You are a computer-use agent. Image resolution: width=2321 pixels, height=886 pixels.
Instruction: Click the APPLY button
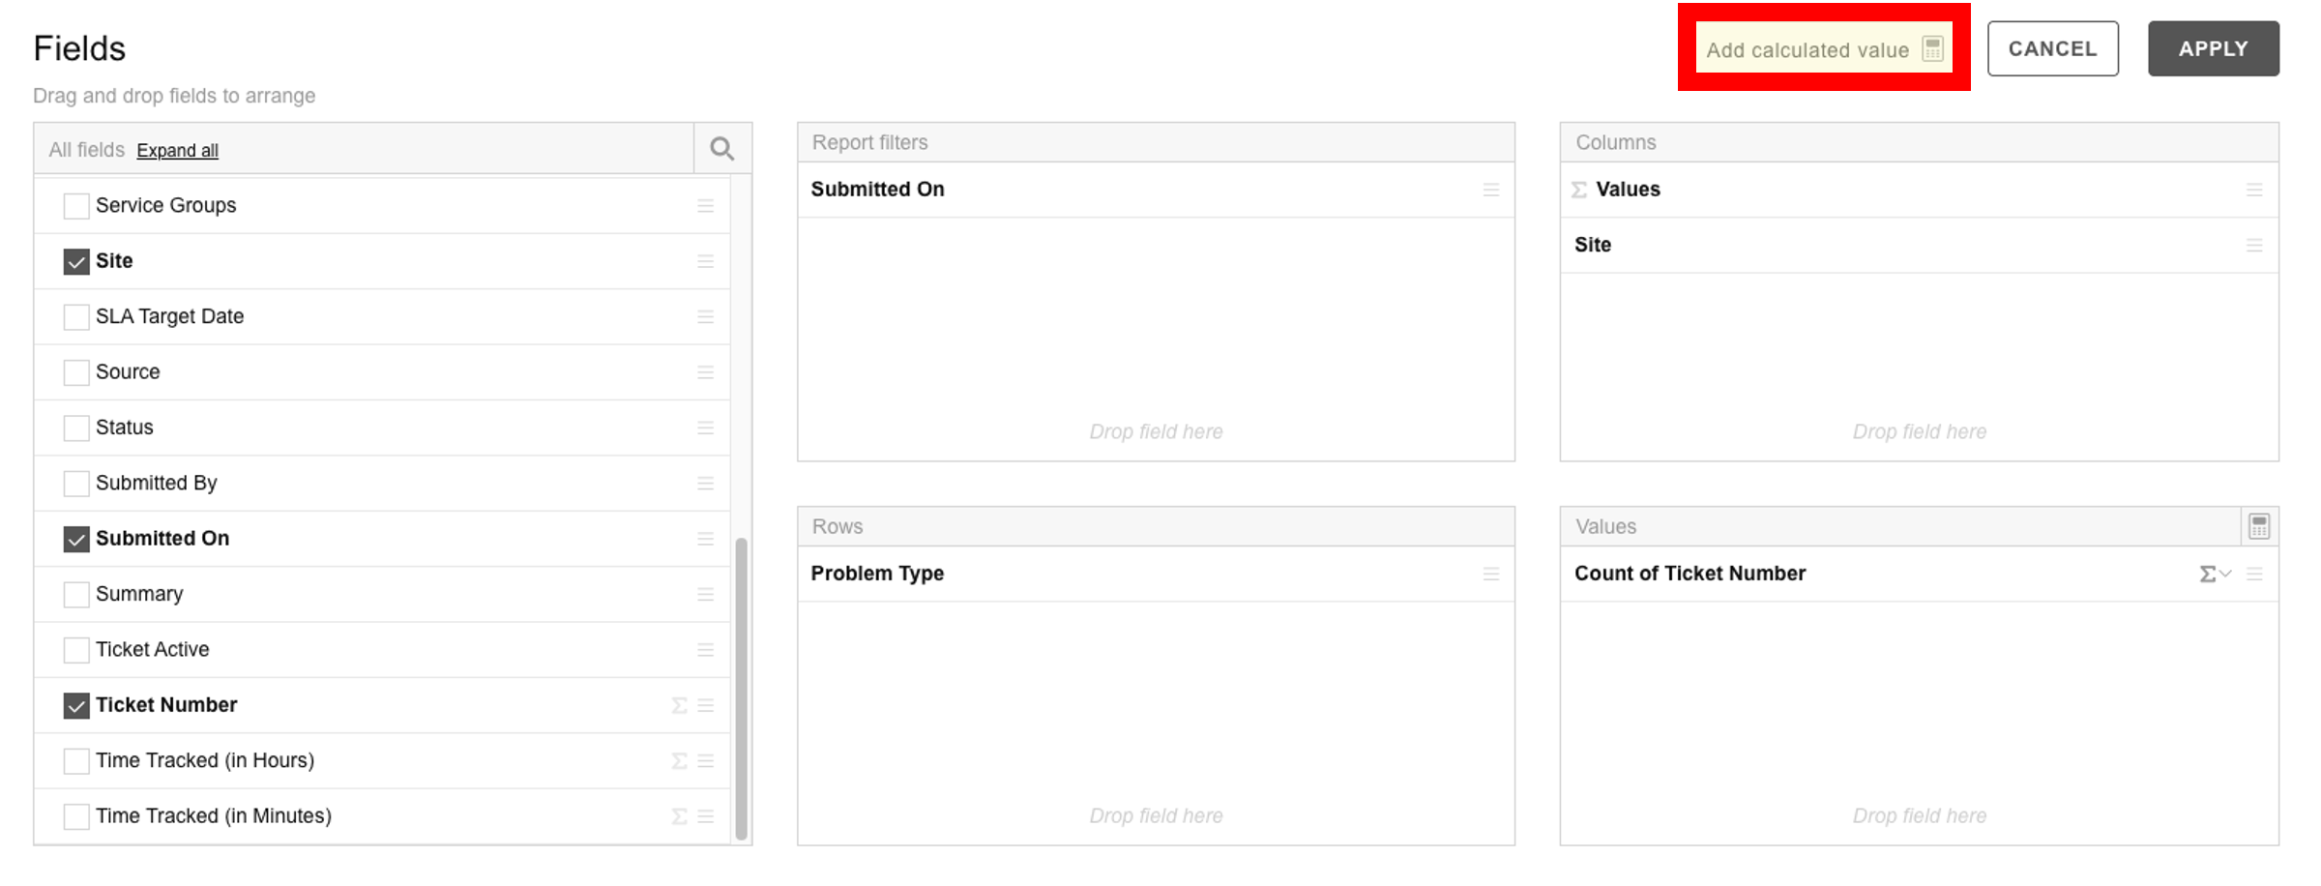pos(2213,48)
